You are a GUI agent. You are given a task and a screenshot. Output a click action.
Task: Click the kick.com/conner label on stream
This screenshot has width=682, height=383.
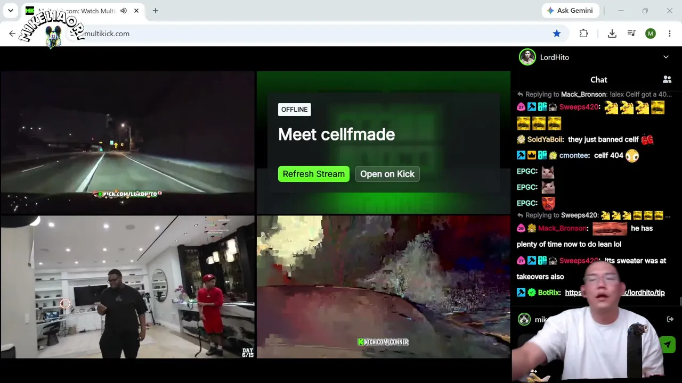[383, 342]
